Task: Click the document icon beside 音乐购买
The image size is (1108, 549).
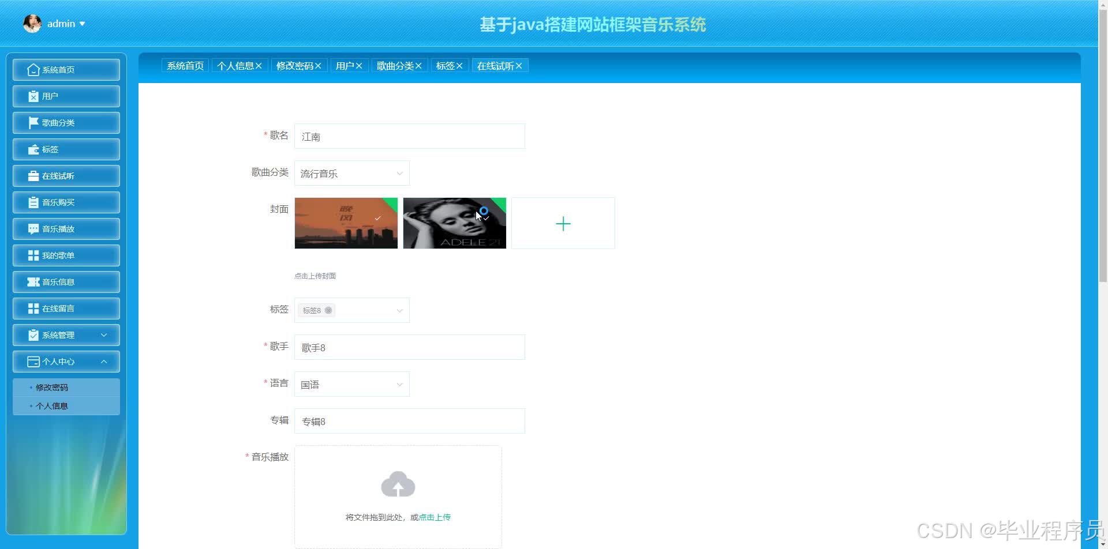Action: tap(33, 202)
